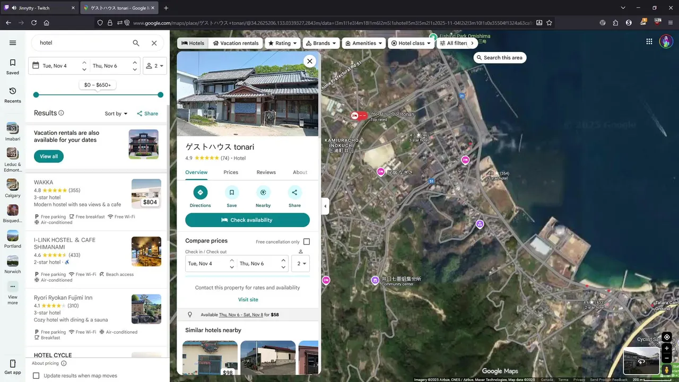Switch to the Overview tab

click(196, 172)
